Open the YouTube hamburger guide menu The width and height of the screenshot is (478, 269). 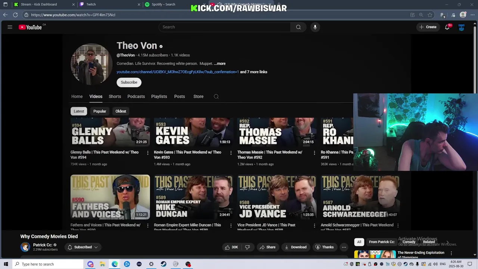[10, 27]
